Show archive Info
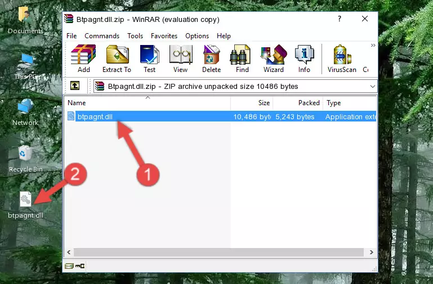This screenshot has height=284, width=433. coord(304,58)
